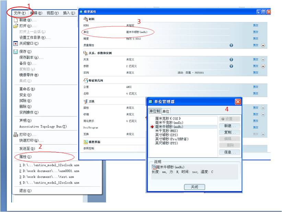Click the 模型界面 section header icon

(x=86, y=142)
